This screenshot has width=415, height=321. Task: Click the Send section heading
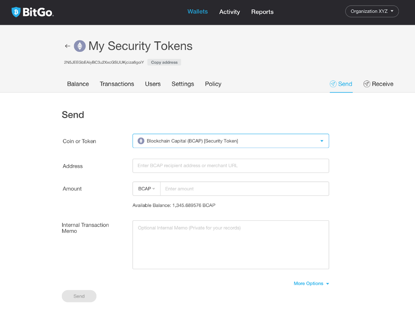pos(73,115)
